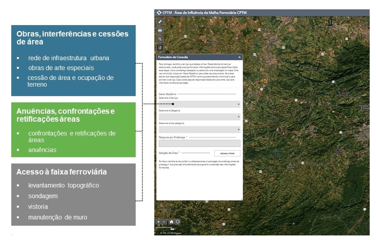Open the Selecione a Sub-categoria dropdown
The width and height of the screenshot is (376, 240).
tap(199, 129)
